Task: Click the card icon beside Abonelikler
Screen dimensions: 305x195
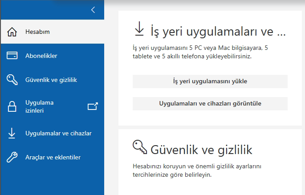Action: point(12,55)
